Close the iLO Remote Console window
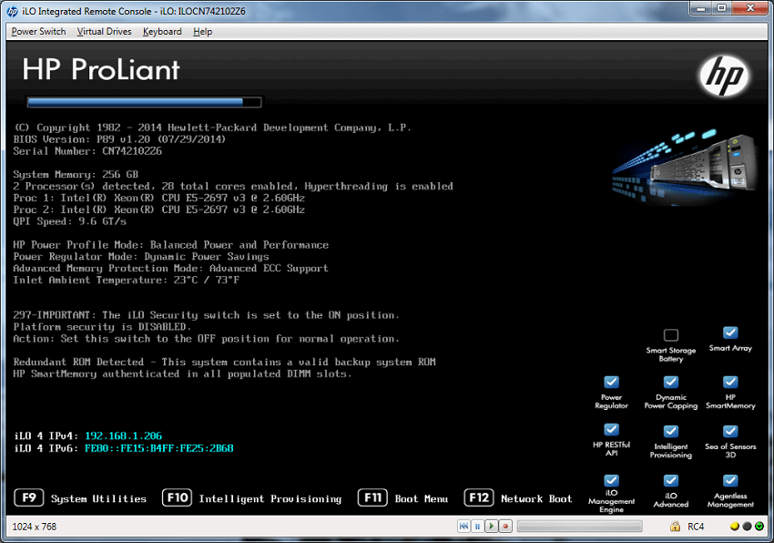Screen dimensions: 774x543 [750, 8]
